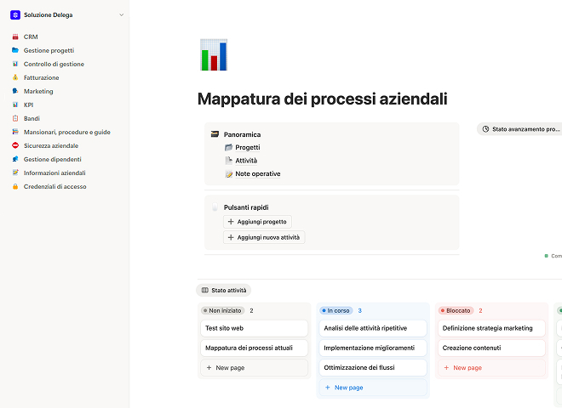Open Analisi delle attività ripetitive card

(373, 328)
